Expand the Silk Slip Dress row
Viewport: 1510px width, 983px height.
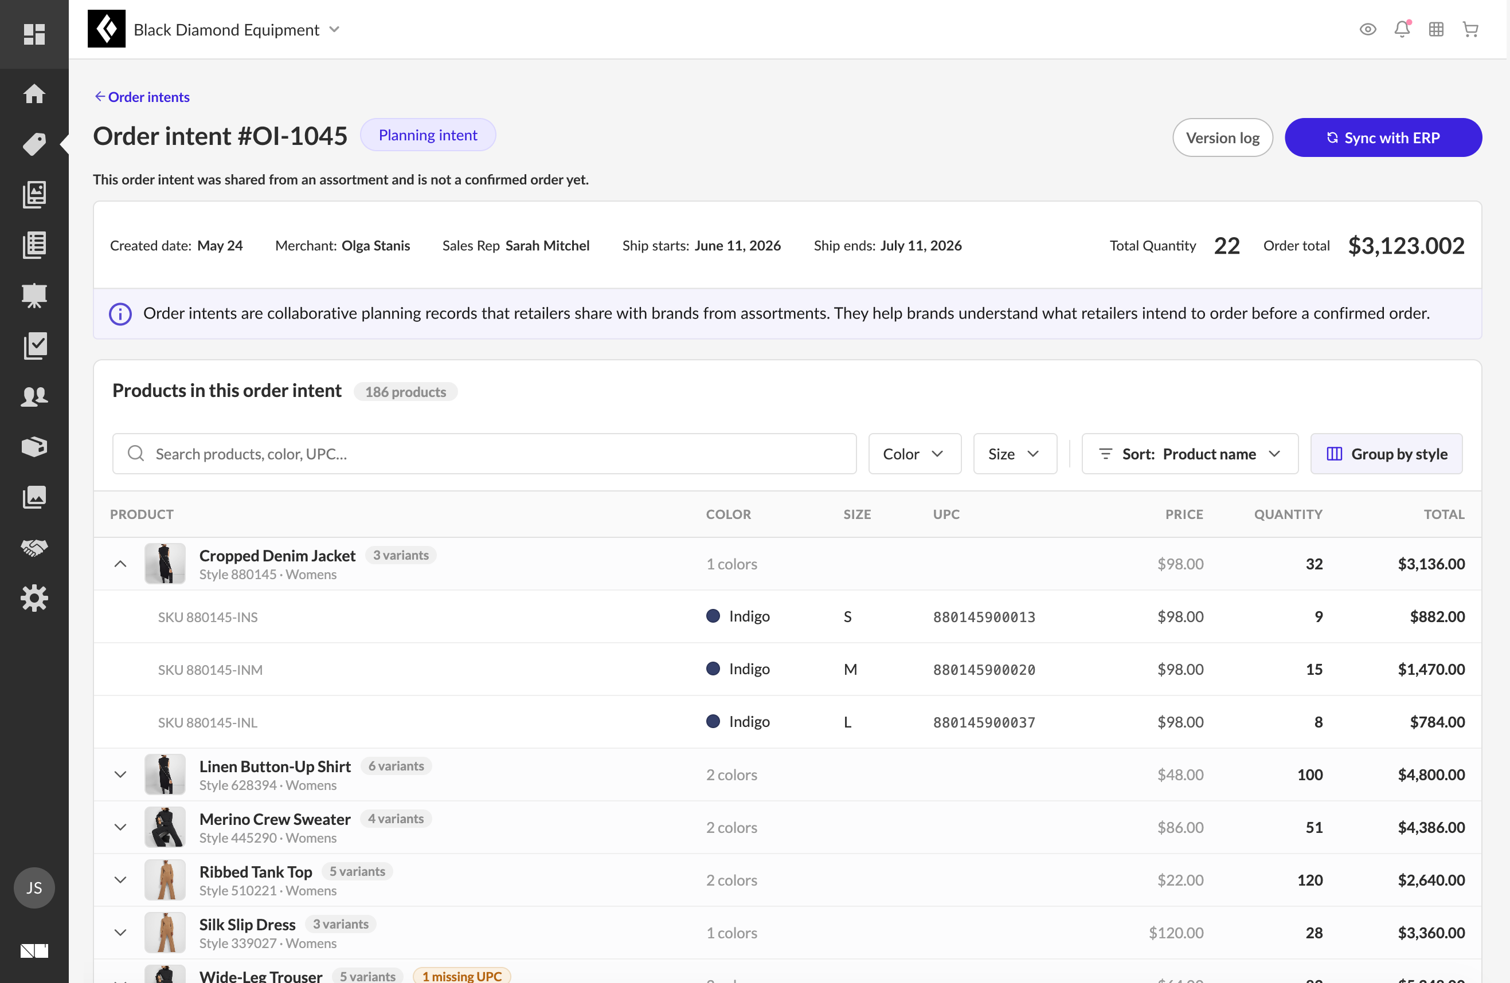[120, 932]
